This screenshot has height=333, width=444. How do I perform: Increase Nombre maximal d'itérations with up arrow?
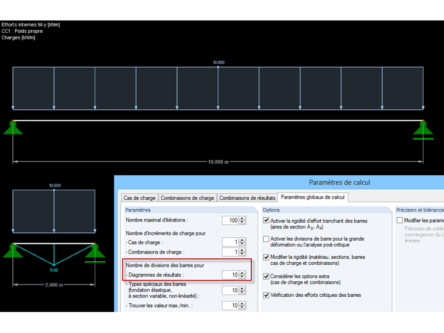tap(242, 218)
